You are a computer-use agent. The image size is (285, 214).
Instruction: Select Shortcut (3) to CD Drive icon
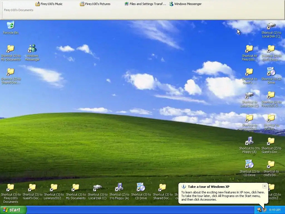tap(141, 191)
